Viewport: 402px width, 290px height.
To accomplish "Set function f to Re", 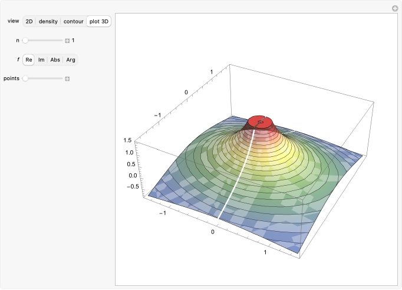I will pyautogui.click(x=28, y=60).
